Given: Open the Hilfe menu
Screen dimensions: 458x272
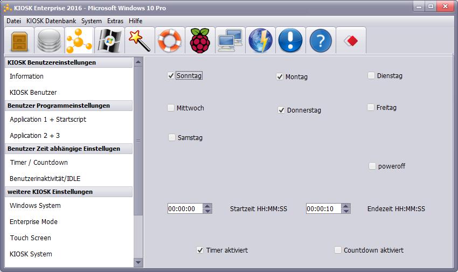Looking at the screenshot, I should tap(136, 21).
